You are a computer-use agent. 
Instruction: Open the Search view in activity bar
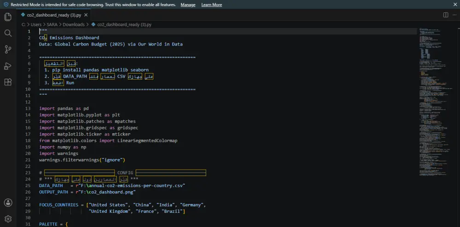click(8, 33)
